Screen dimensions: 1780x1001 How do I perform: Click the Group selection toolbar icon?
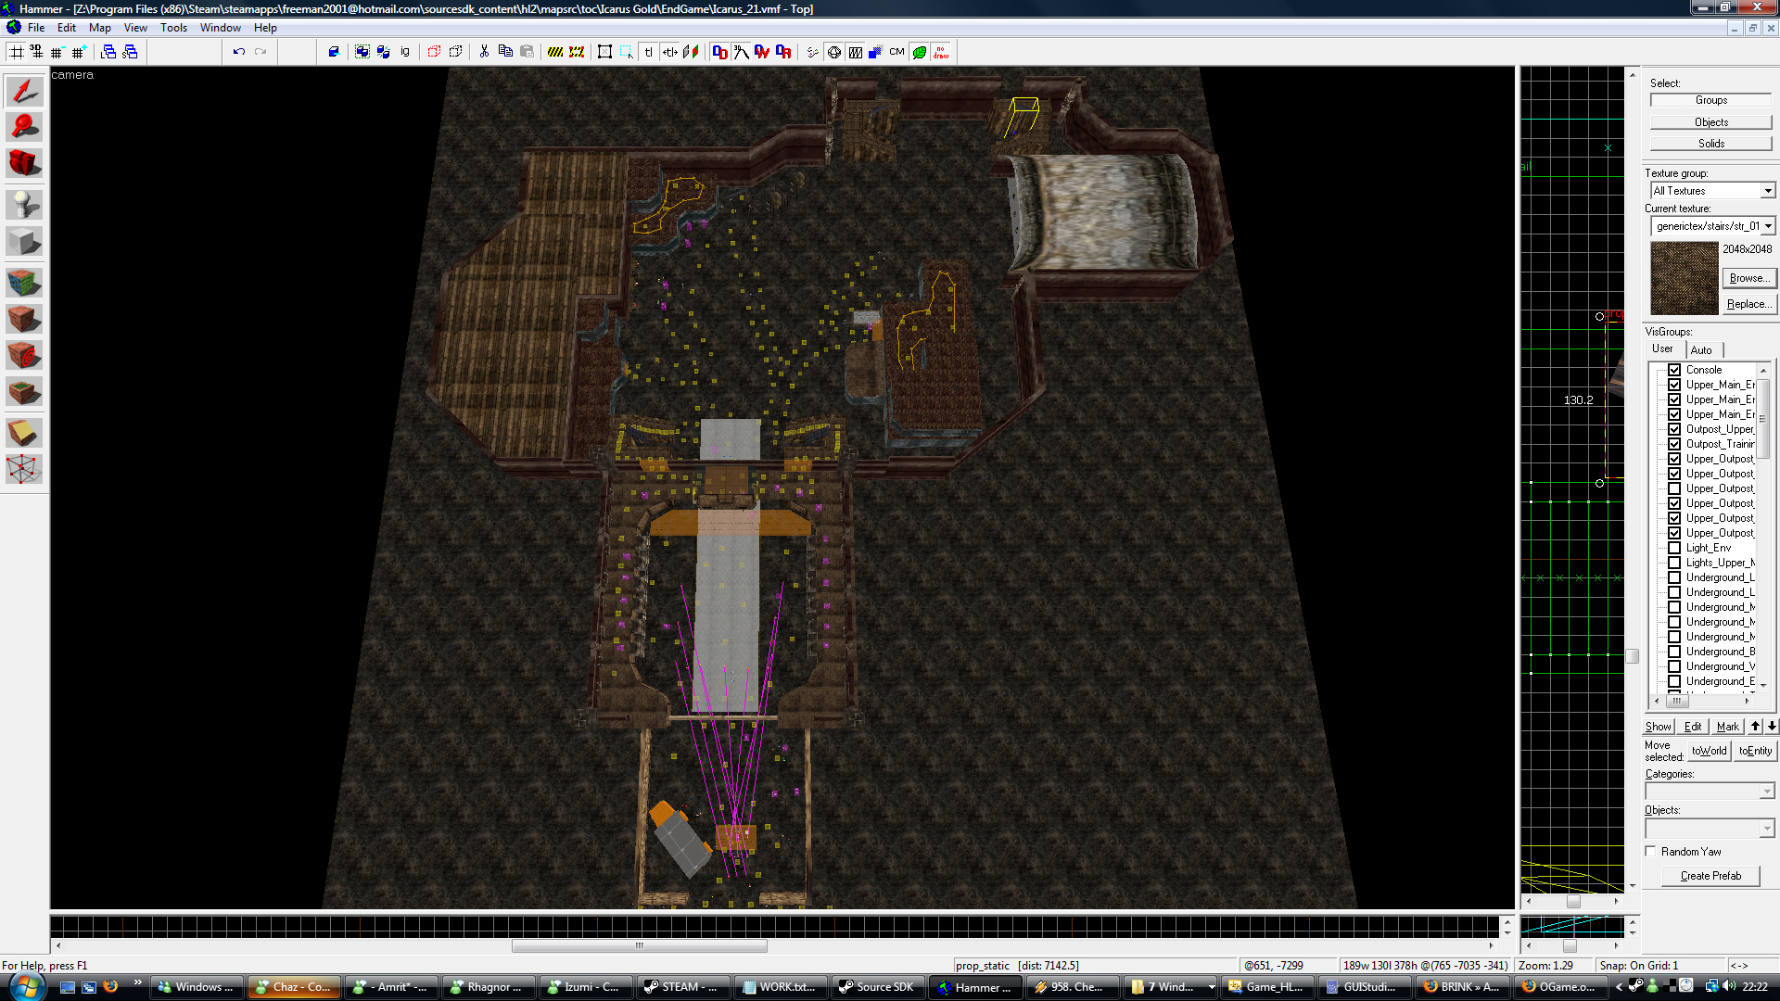[x=362, y=52]
